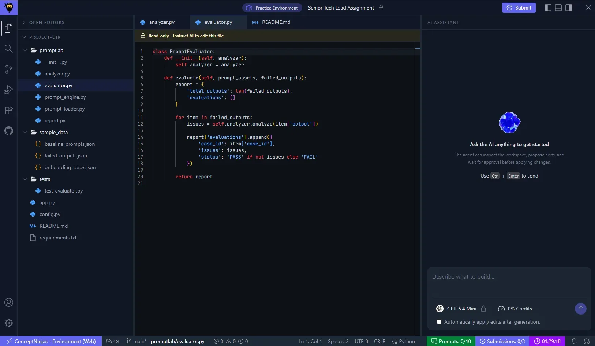Click the Practice Environment badge
This screenshot has width=595, height=346.
tap(272, 8)
